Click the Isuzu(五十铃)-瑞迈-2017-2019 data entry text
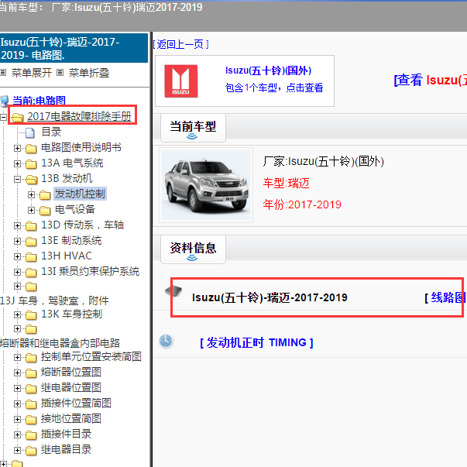 pyautogui.click(x=270, y=297)
